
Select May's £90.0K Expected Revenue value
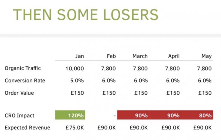point(202,128)
